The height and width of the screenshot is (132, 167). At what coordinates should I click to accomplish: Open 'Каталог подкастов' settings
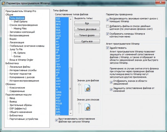(x=20, y=74)
